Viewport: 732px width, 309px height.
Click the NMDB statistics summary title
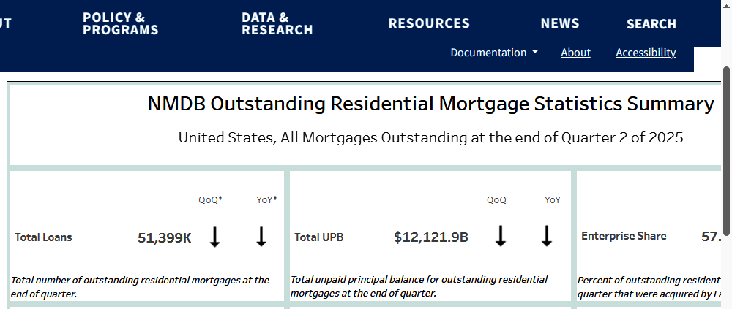430,104
